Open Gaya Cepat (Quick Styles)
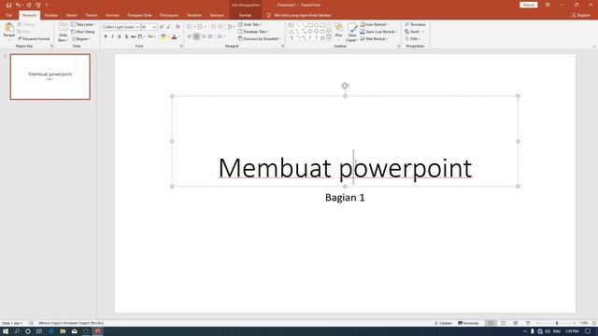 351,32
